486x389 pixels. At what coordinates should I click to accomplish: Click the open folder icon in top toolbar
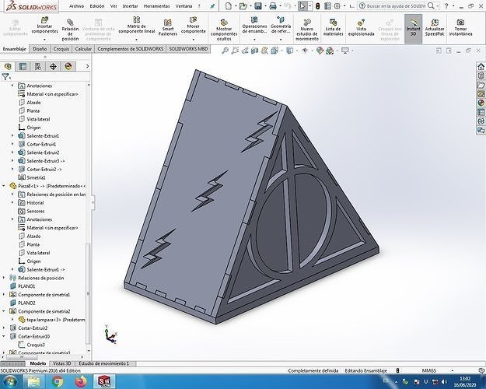coord(243,6)
